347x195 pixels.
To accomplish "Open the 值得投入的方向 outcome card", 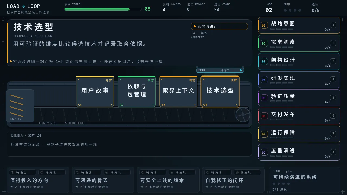I will tap(38, 180).
